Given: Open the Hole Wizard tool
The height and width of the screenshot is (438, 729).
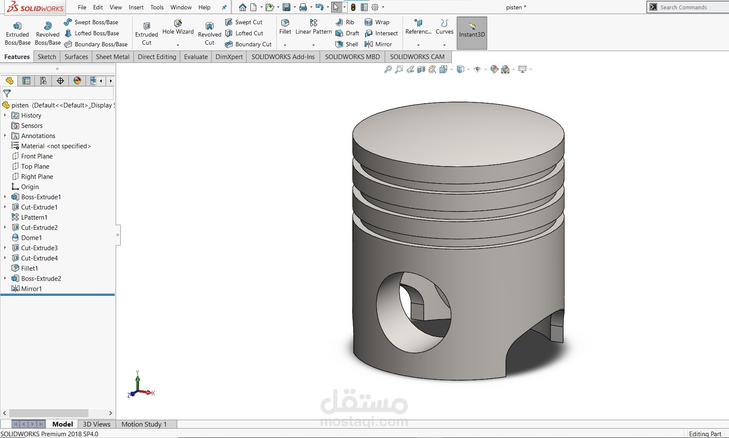Looking at the screenshot, I should pyautogui.click(x=178, y=27).
